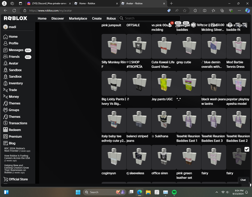The image size is (252, 197).
Task: Click the browser back arrow
Action: coord(6,11)
